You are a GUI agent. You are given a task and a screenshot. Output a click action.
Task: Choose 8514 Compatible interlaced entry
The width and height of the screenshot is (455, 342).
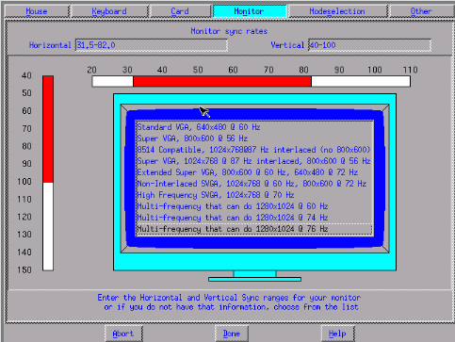pos(254,150)
